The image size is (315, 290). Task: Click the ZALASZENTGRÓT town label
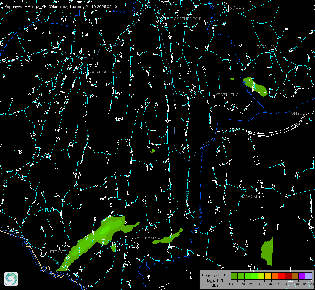click(184, 19)
